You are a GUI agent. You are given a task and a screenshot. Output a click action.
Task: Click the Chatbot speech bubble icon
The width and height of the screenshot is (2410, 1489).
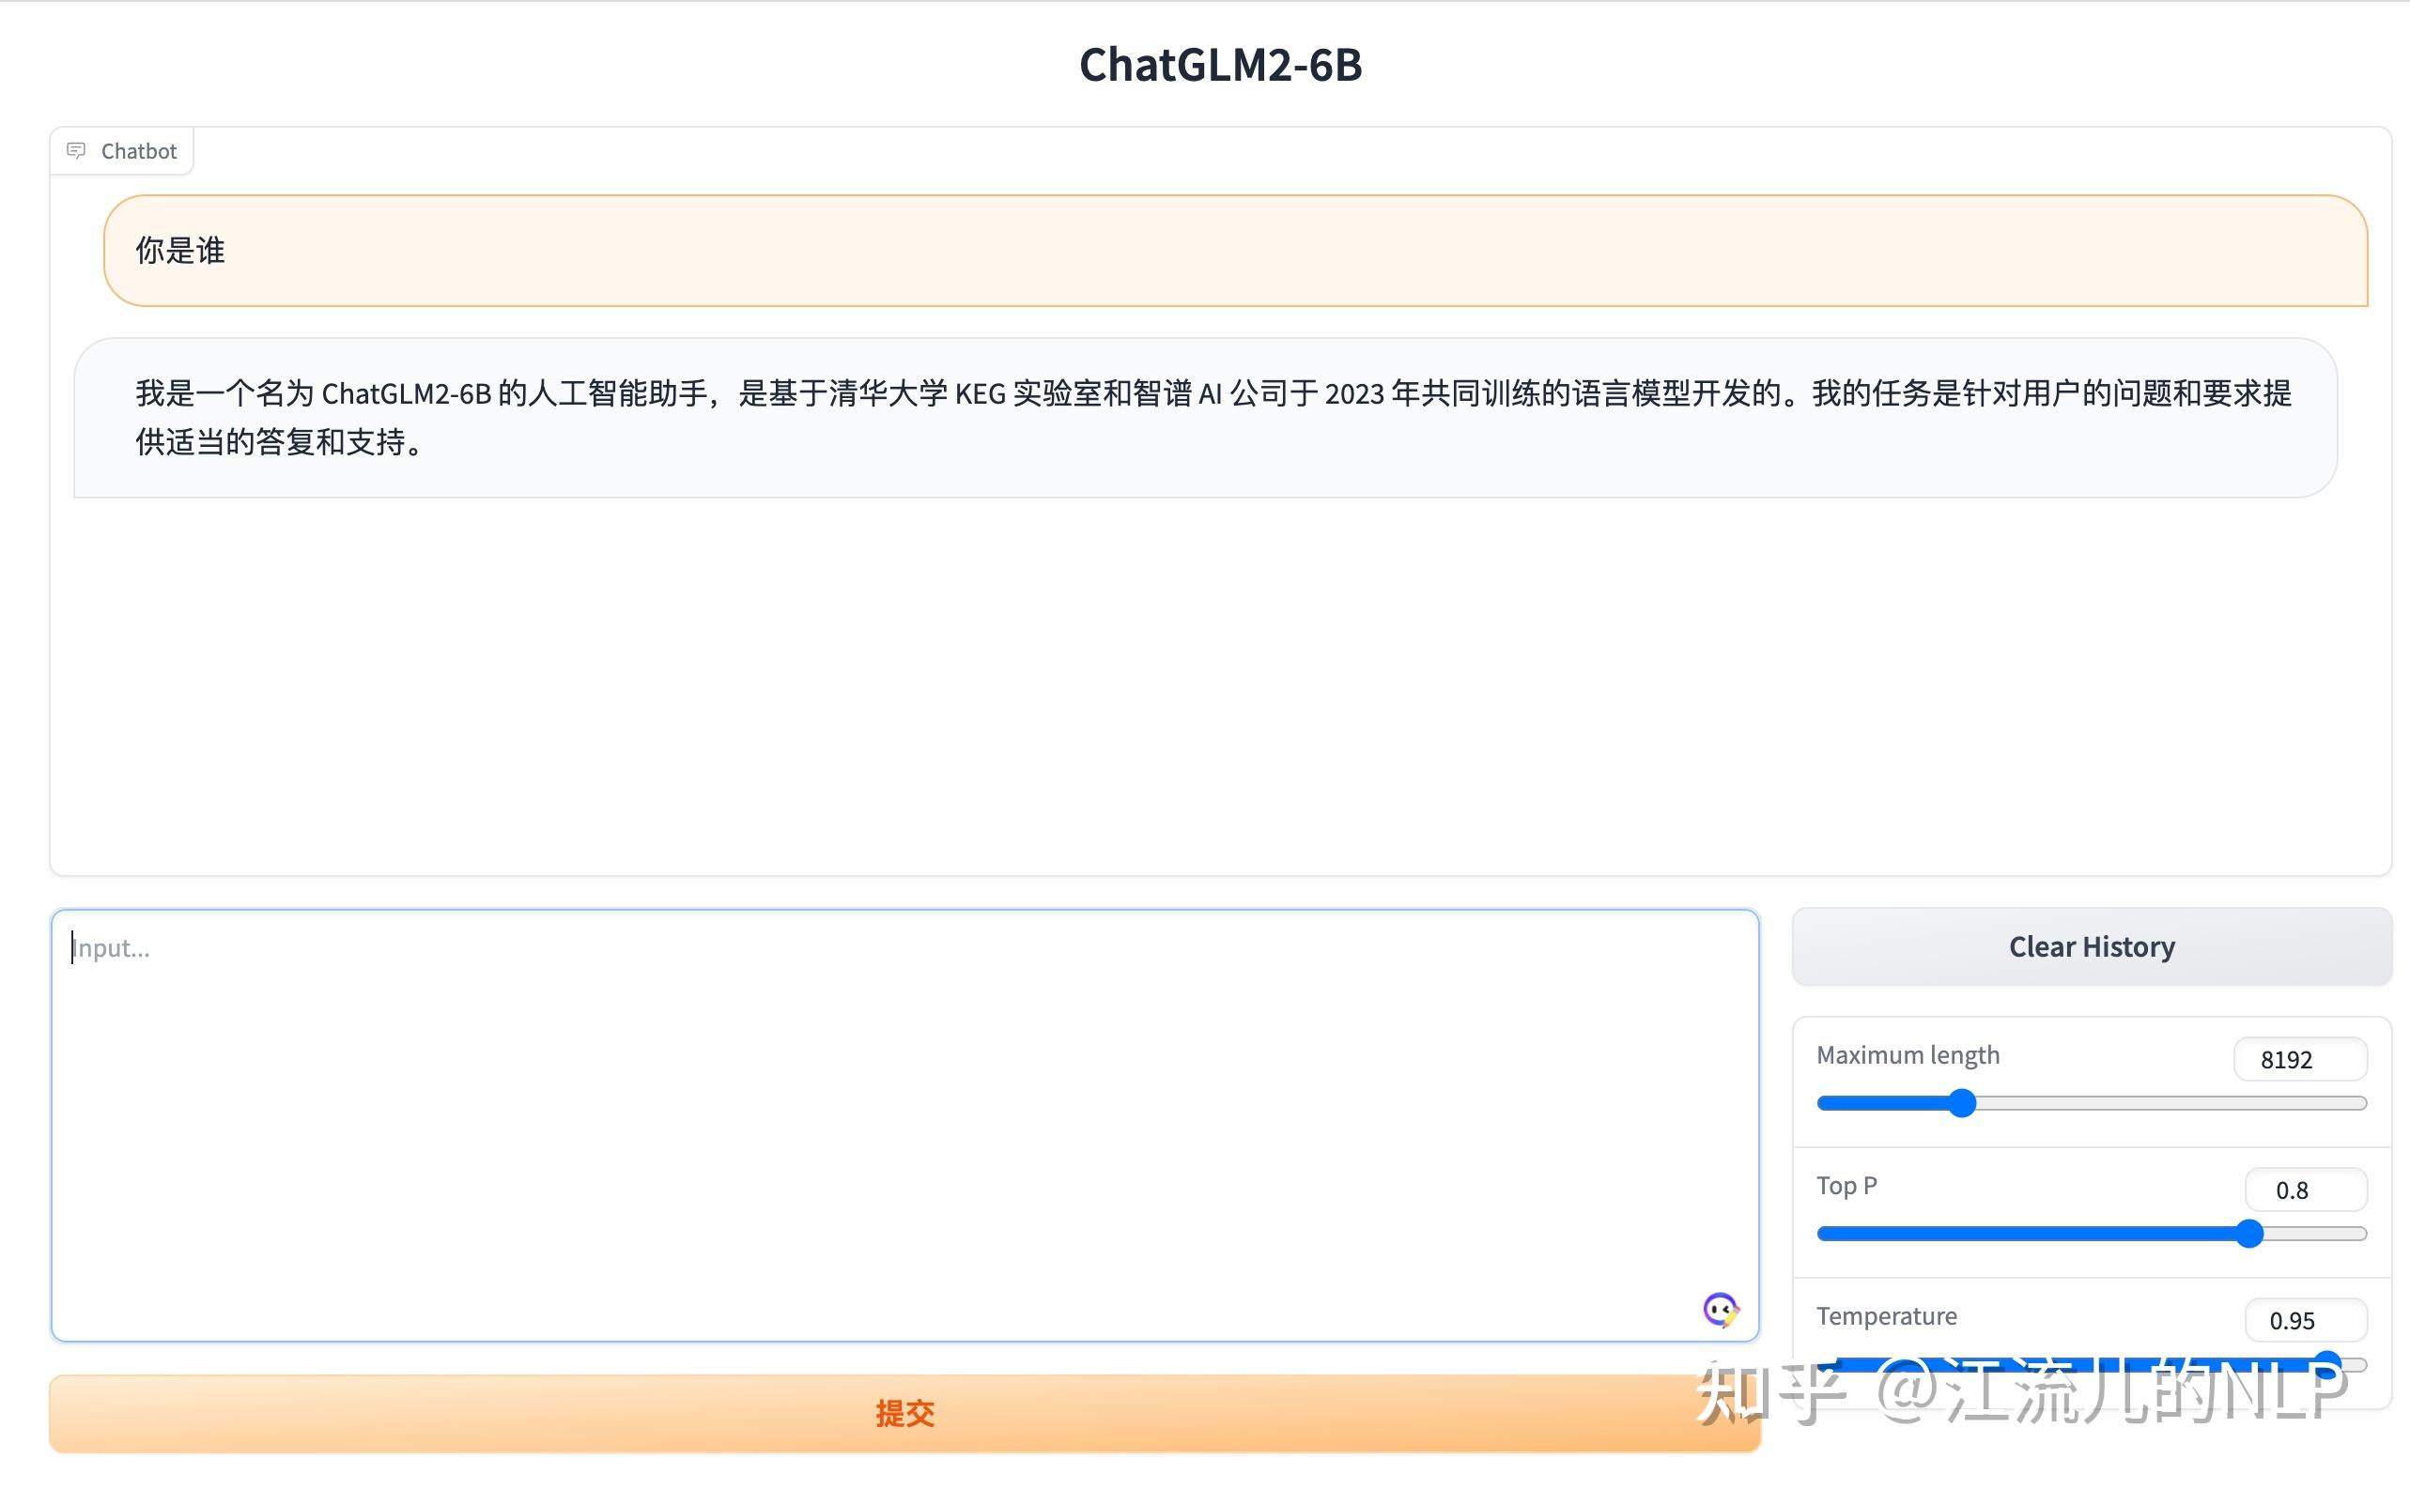[x=77, y=149]
